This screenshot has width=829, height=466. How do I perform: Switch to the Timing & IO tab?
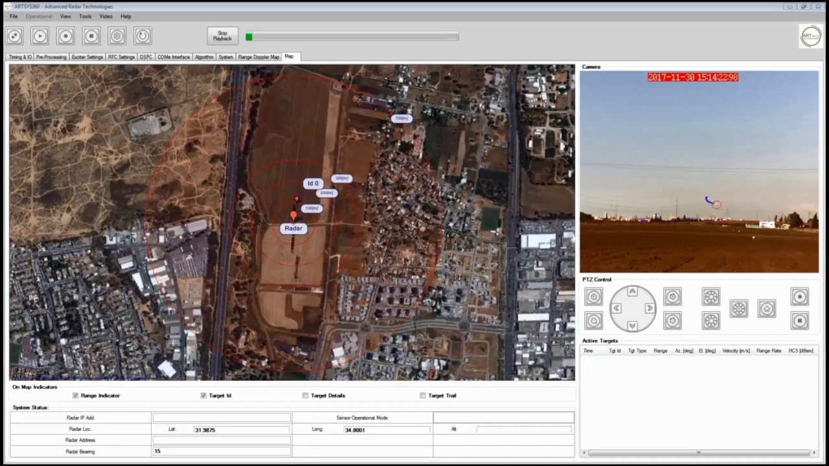20,57
